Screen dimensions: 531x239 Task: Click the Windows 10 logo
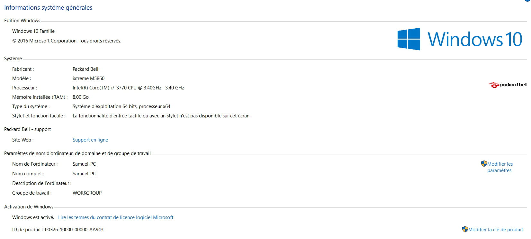[x=460, y=39]
